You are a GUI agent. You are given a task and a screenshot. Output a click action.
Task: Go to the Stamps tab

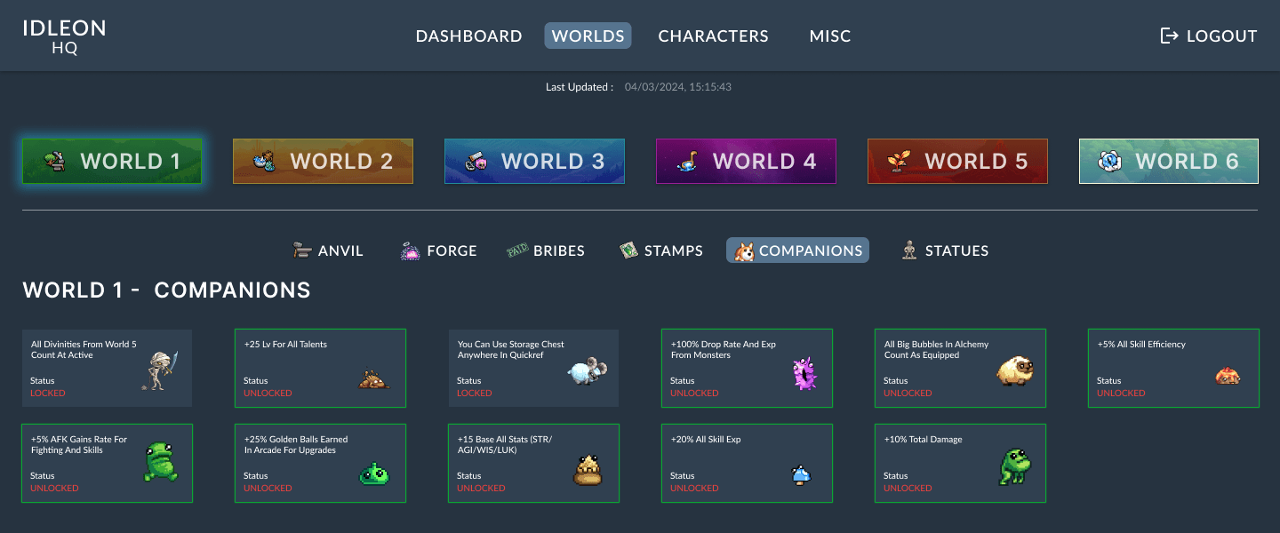tap(660, 251)
